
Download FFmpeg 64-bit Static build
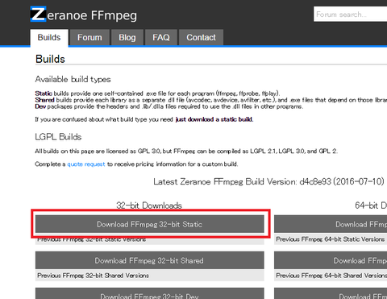[331, 224]
